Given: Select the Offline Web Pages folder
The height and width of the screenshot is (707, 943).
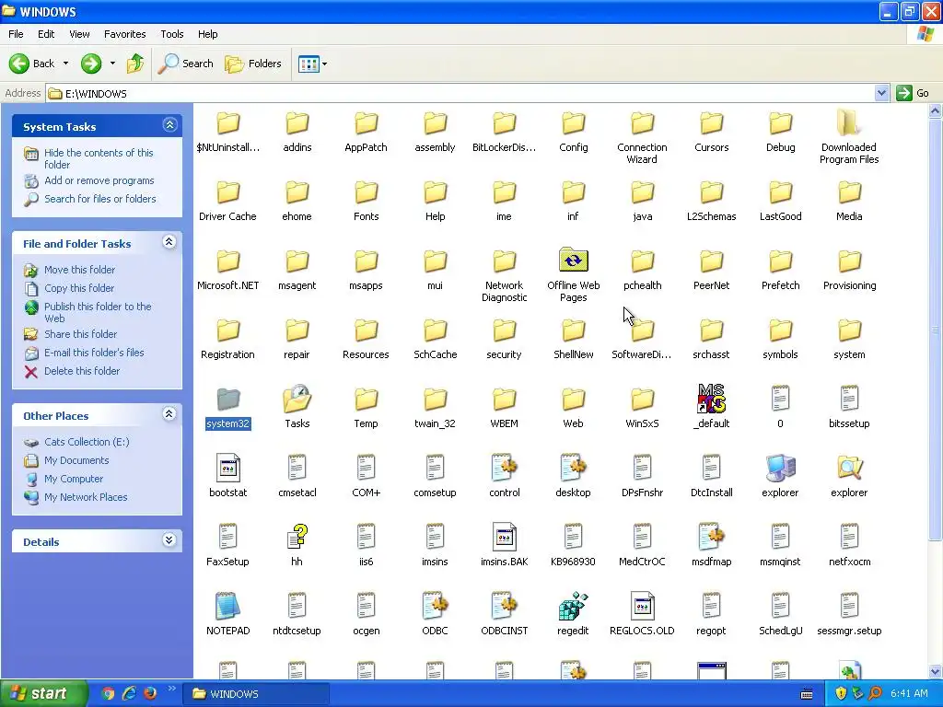Looking at the screenshot, I should (x=573, y=261).
